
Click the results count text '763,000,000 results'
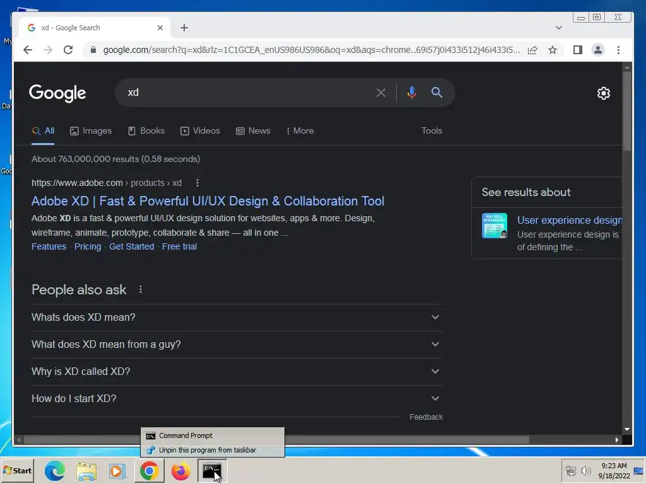(x=98, y=159)
